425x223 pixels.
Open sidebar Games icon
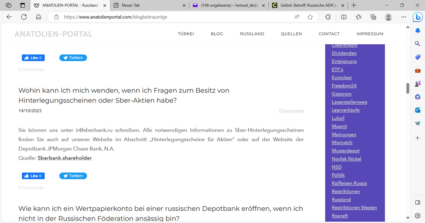(418, 84)
